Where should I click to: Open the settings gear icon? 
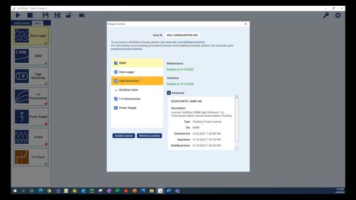point(338,15)
